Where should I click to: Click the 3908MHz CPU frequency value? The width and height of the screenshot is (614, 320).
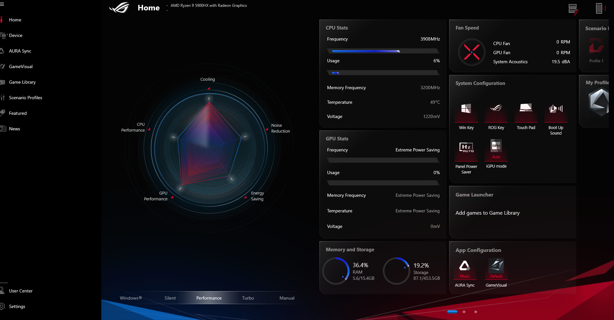point(430,39)
